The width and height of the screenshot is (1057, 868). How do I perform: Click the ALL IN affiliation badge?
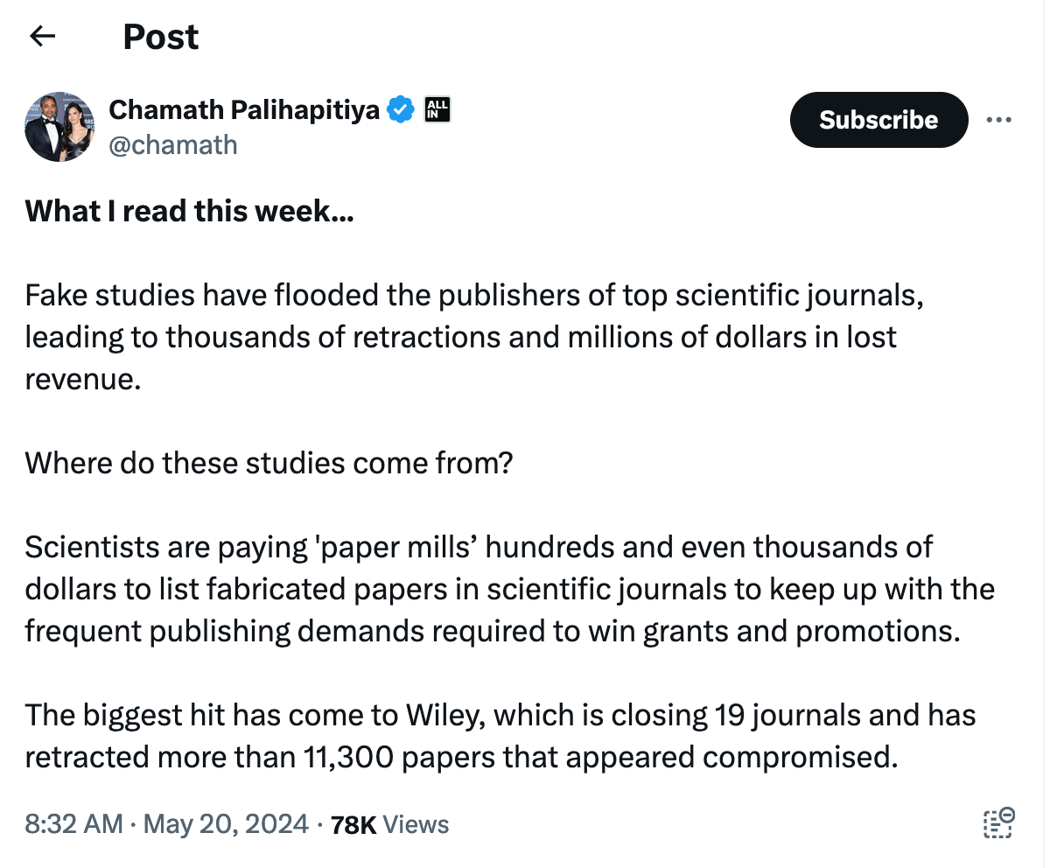click(x=437, y=109)
